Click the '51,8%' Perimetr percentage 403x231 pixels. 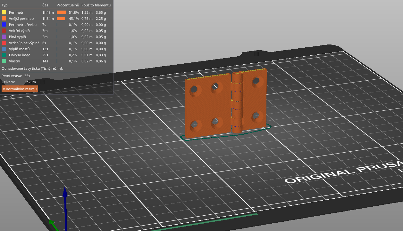point(74,12)
